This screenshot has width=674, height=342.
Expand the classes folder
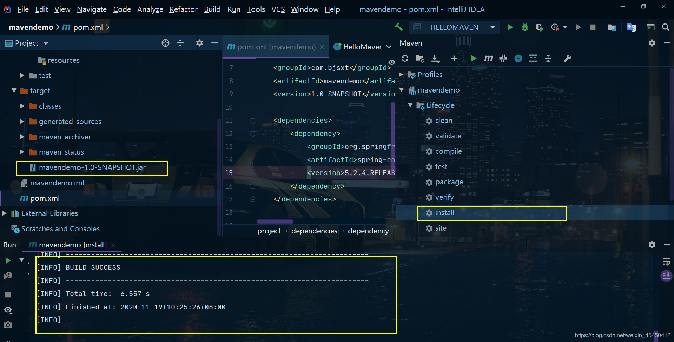click(22, 106)
